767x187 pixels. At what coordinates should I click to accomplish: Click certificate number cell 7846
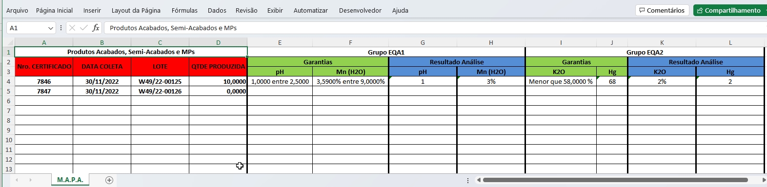(x=44, y=81)
